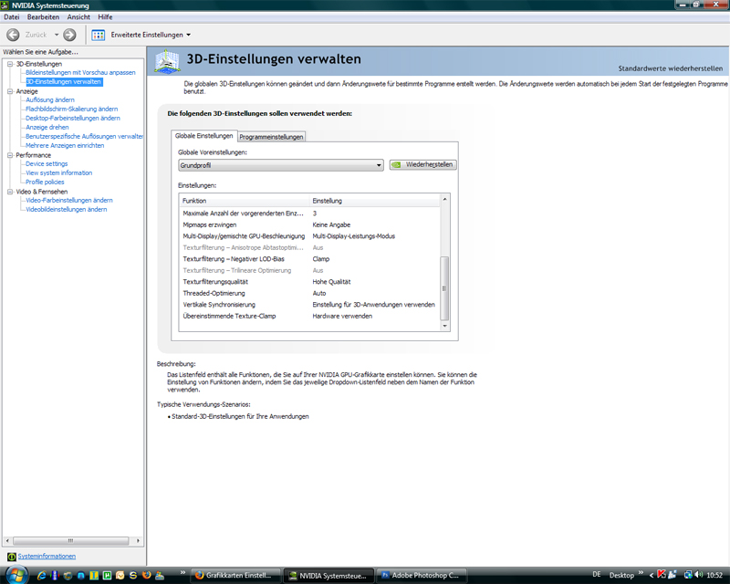
Task: Open the Datei menu
Action: (x=12, y=17)
